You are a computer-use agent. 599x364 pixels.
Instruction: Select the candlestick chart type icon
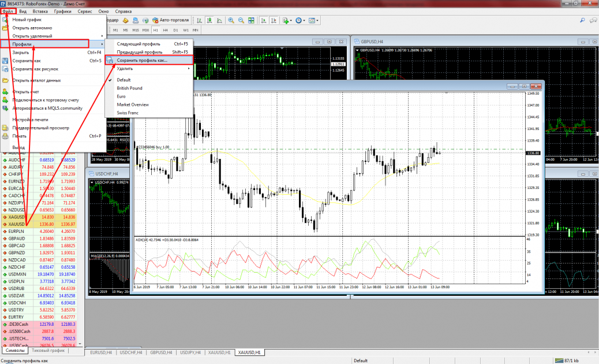(209, 20)
